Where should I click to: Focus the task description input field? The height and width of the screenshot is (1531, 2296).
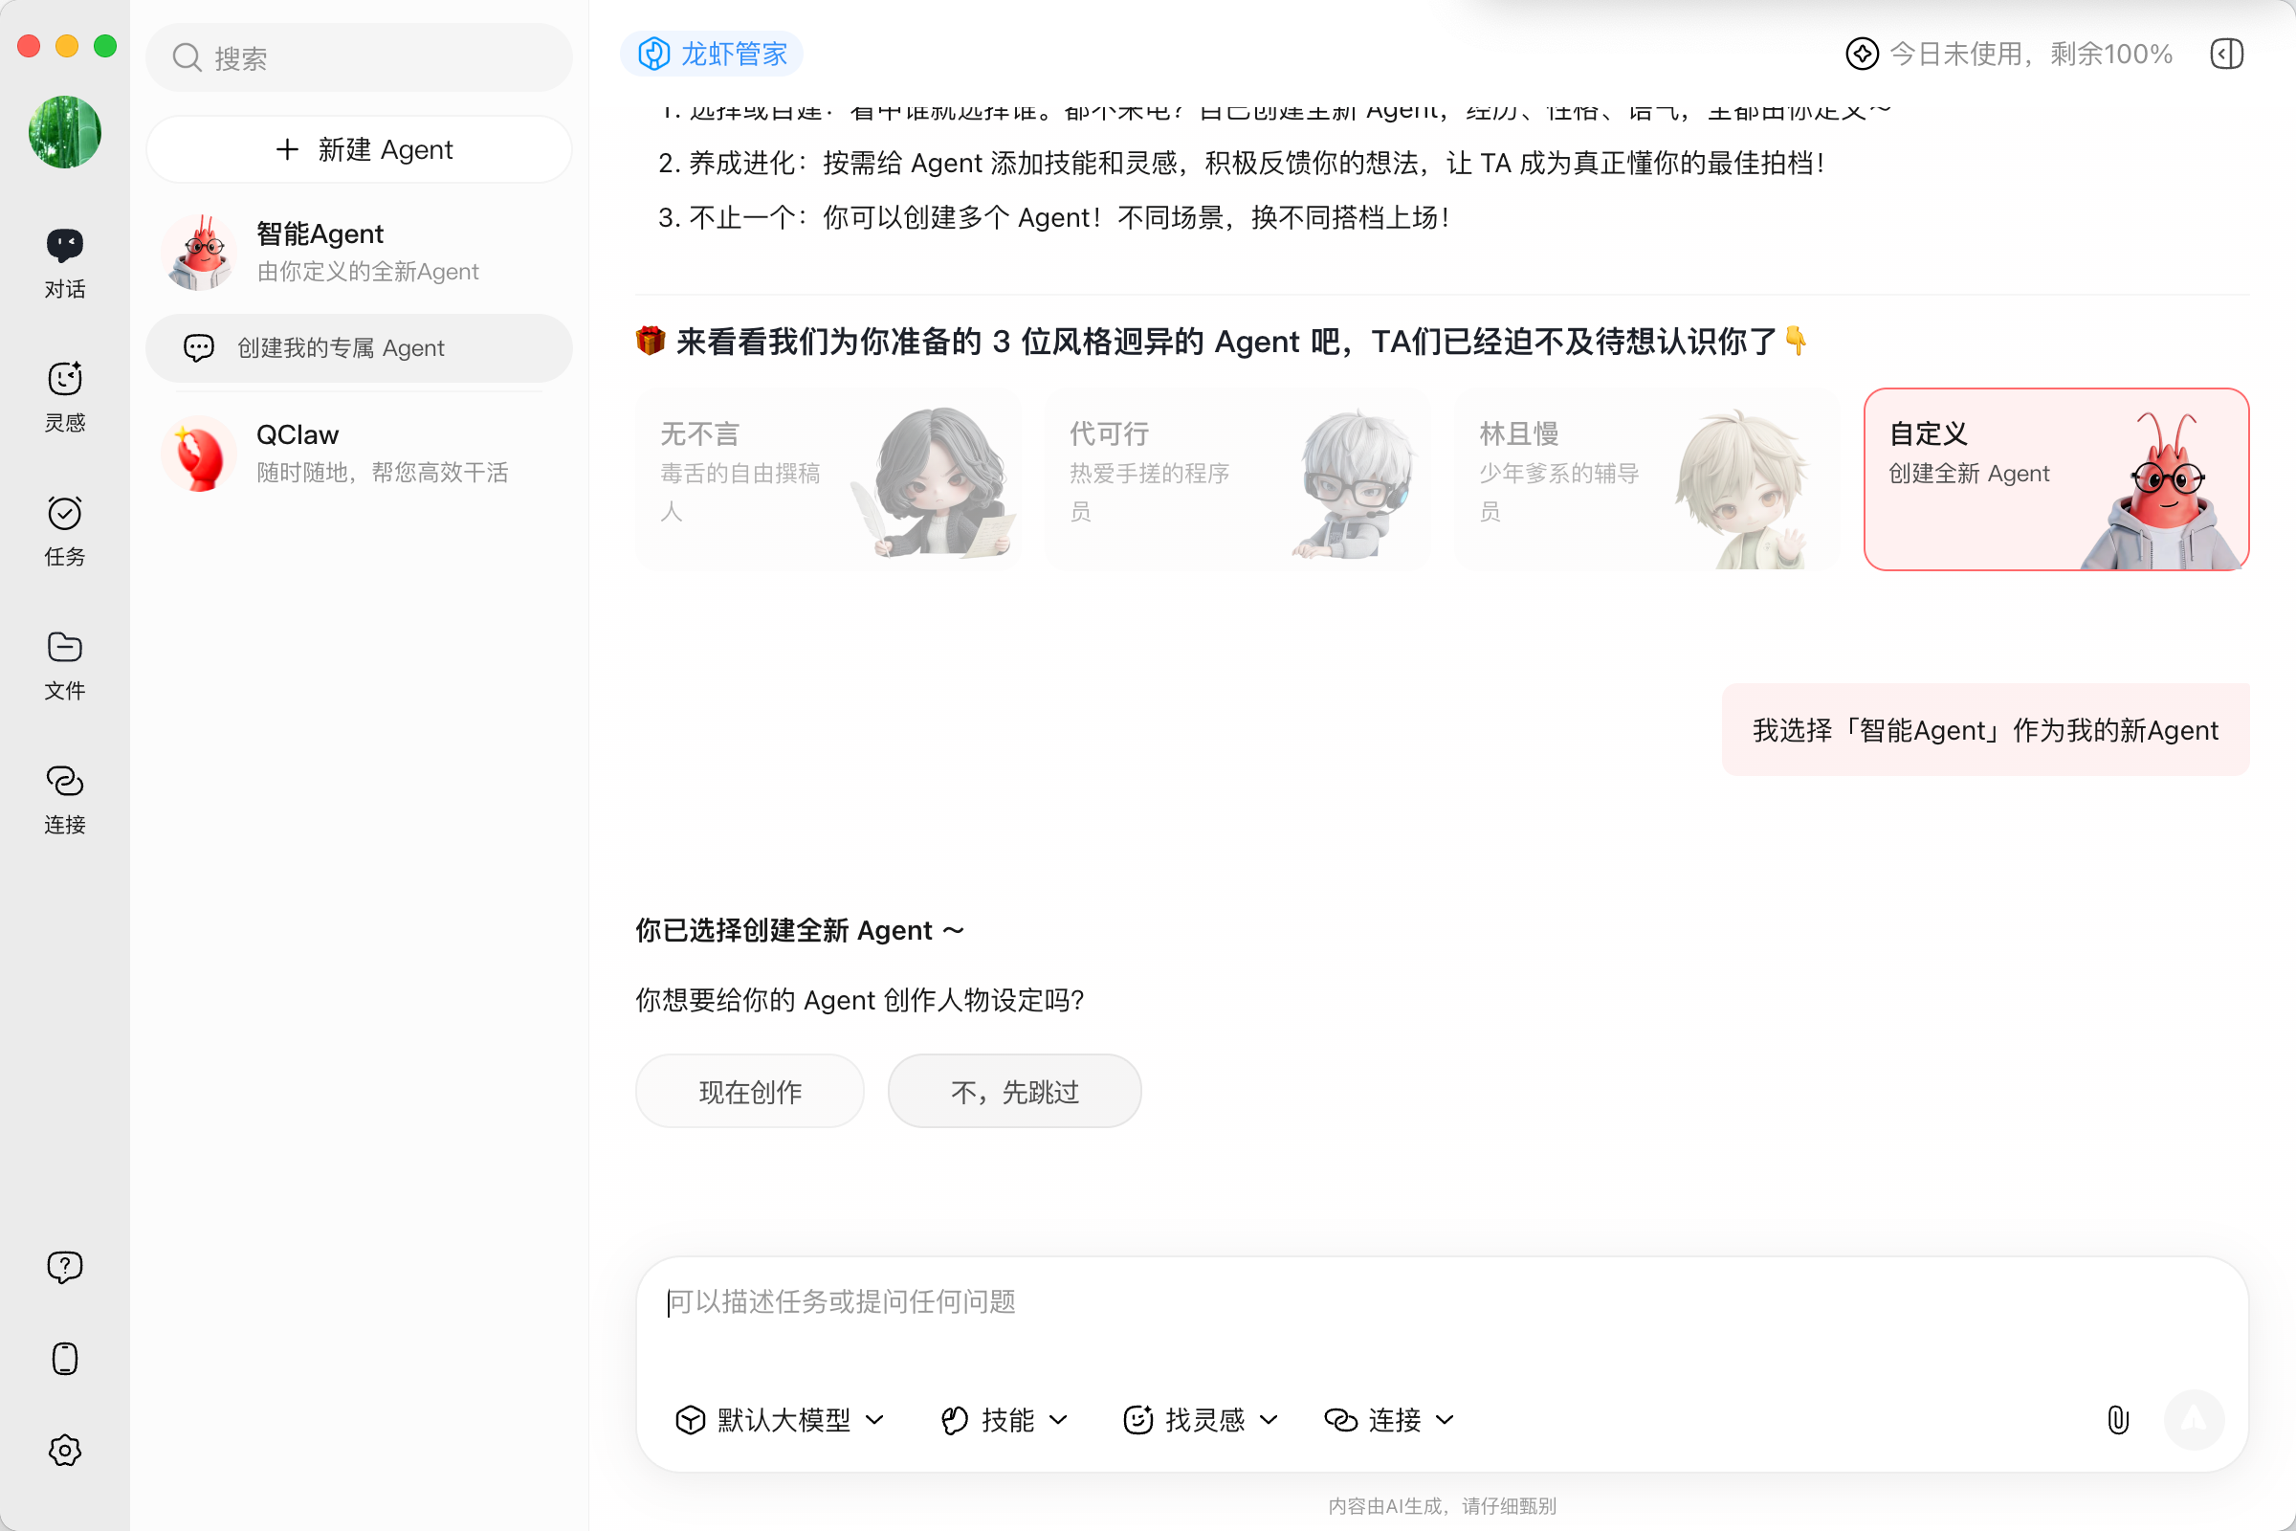[x=1367, y=1313]
